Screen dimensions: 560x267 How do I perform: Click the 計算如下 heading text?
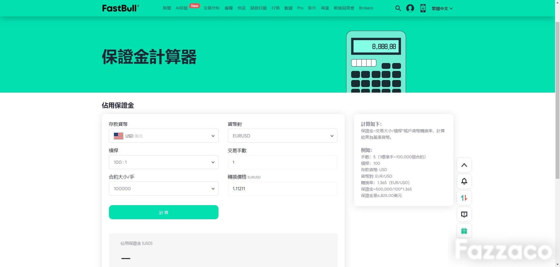pos(371,124)
